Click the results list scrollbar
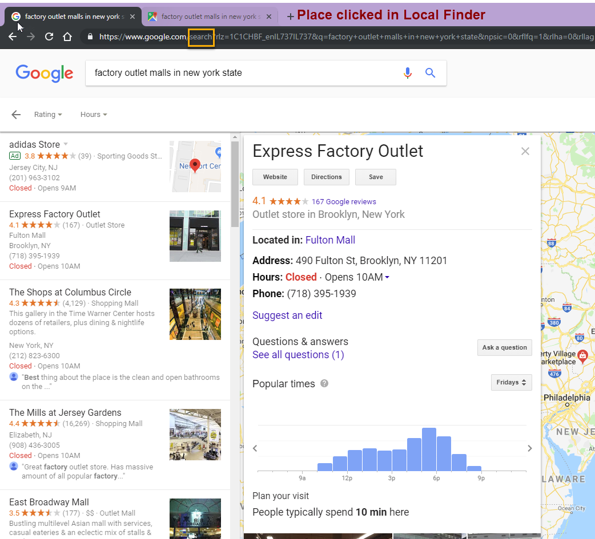The image size is (595, 539). [235, 184]
